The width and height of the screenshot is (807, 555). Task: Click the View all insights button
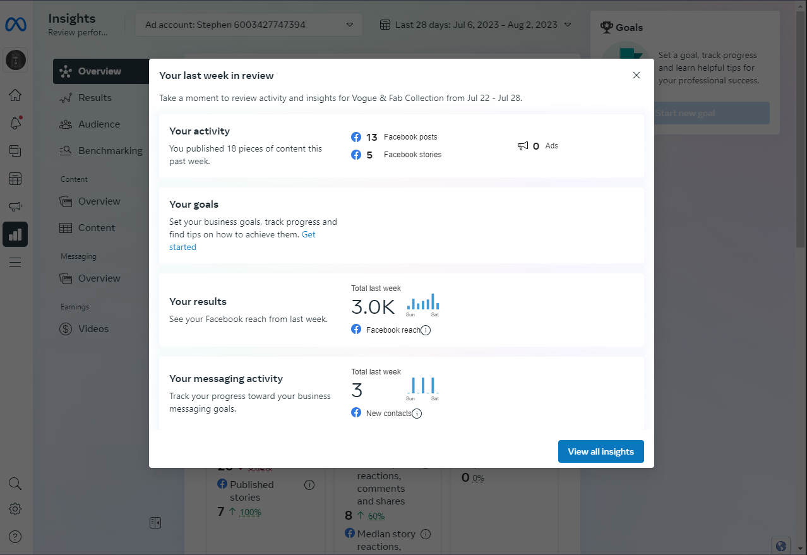[601, 451]
